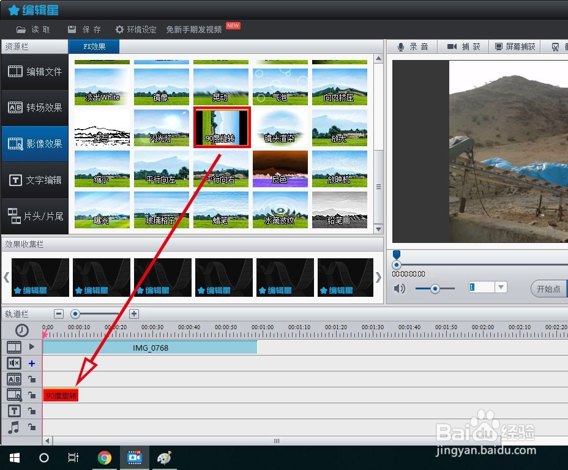Choose the 速写 sketch effect thumbnail
568x470 pixels.
(102, 128)
